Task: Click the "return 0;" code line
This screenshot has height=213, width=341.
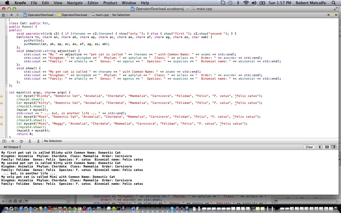Action: tap(25, 134)
